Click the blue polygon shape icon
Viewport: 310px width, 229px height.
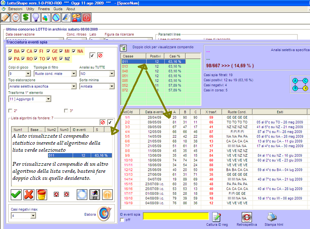(56, 18)
